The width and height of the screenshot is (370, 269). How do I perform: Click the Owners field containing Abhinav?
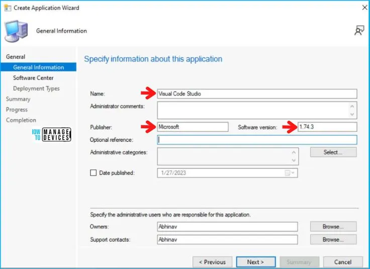click(227, 227)
